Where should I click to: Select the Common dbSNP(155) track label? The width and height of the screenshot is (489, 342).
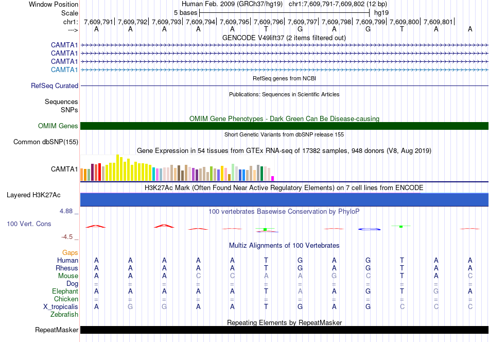(46, 142)
